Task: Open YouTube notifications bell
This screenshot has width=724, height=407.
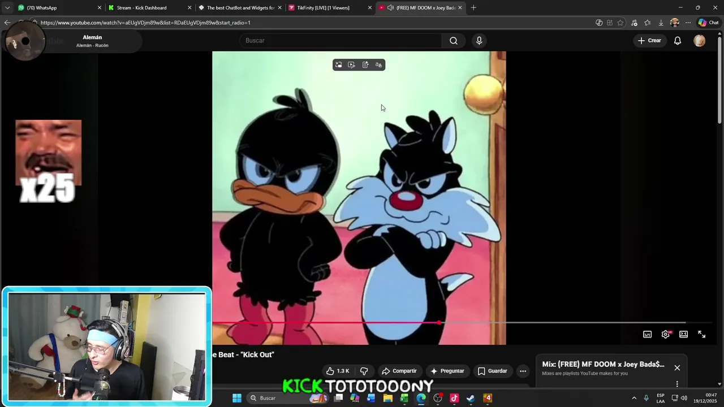Action: click(x=677, y=41)
